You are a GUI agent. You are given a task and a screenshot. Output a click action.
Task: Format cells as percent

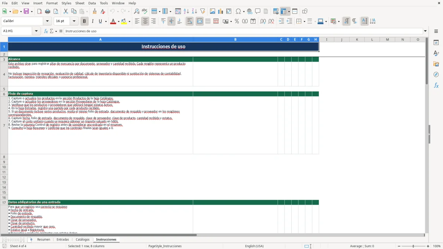237,21
